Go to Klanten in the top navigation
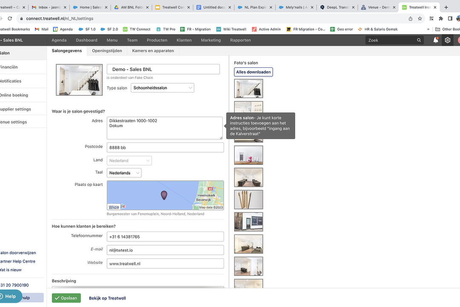The image size is (460, 307). [184, 40]
